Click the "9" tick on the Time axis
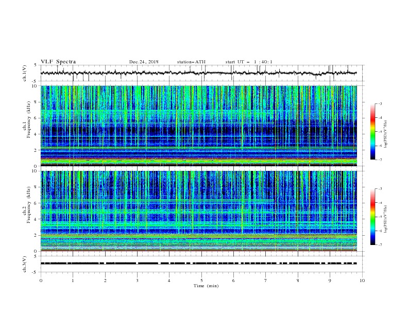This screenshot has width=408, height=315. tap(330, 281)
